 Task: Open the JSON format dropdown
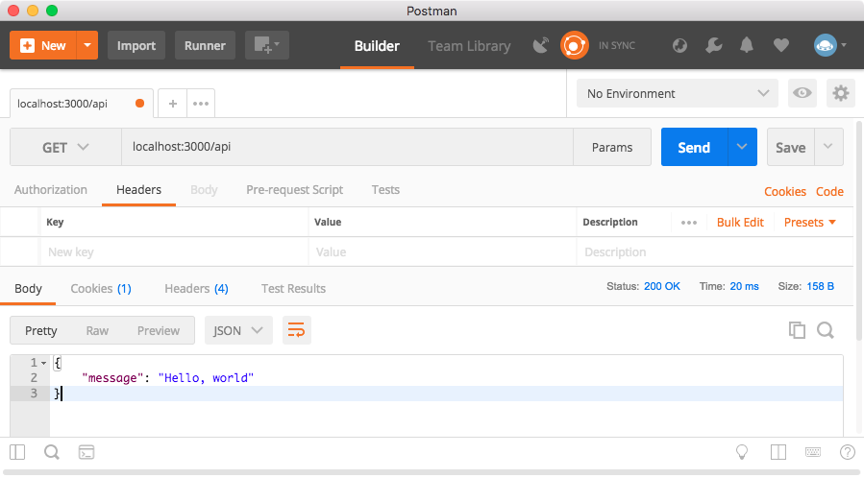(238, 330)
